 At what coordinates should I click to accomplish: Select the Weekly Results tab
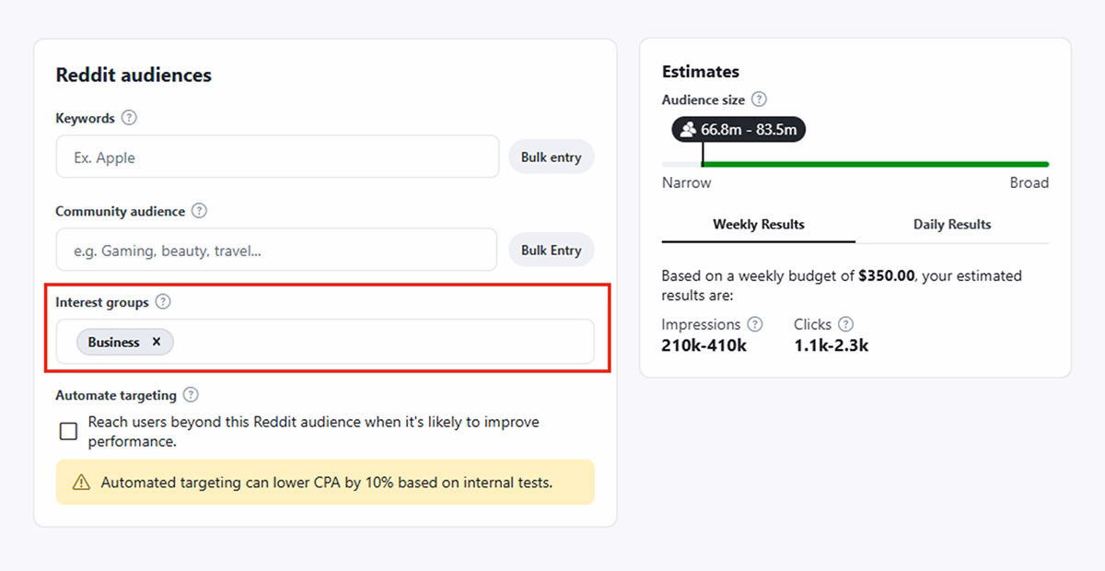(x=758, y=224)
